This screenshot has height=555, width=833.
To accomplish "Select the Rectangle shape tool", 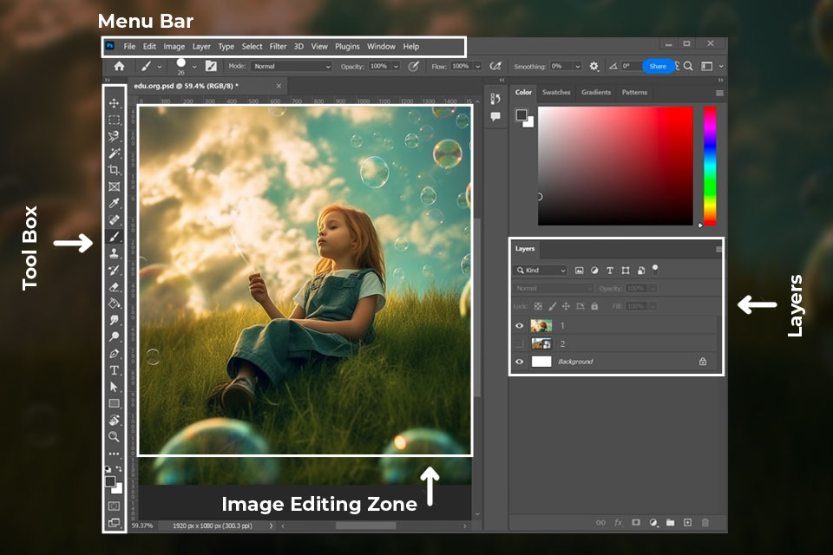I will point(114,403).
